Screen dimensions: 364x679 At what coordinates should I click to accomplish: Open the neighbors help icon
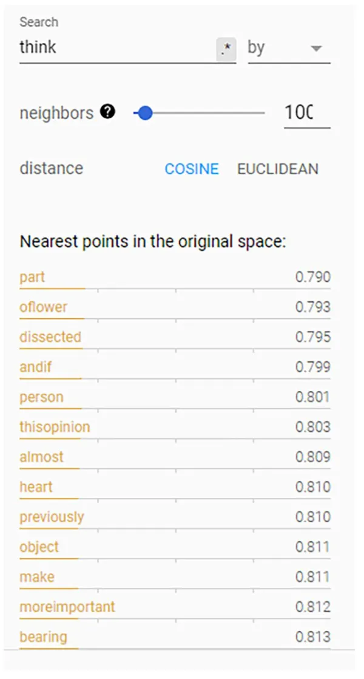coord(108,112)
